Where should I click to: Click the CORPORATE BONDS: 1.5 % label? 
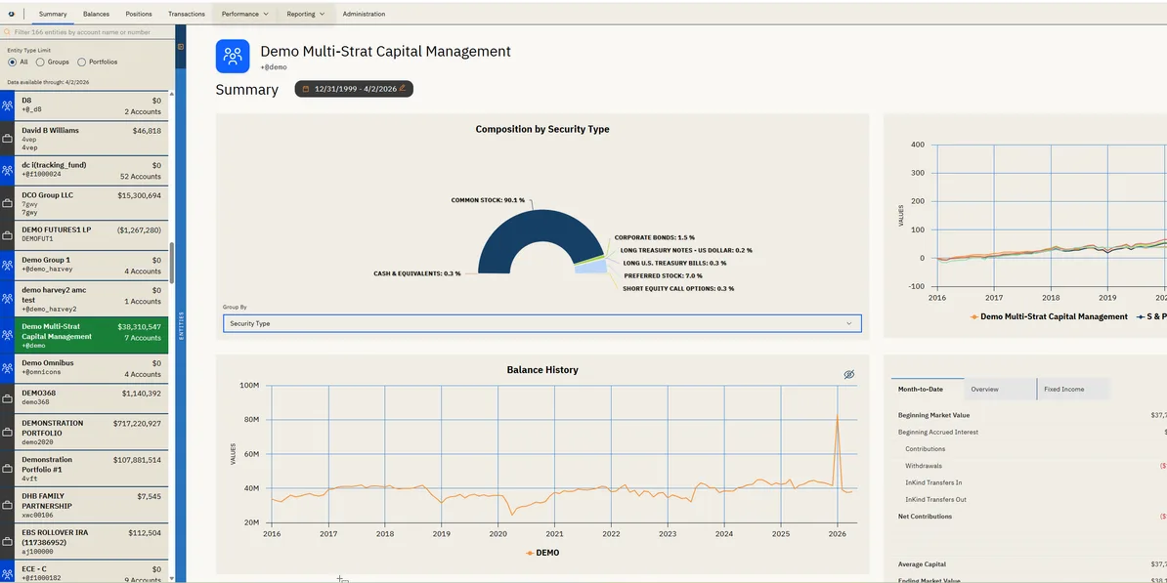point(654,237)
